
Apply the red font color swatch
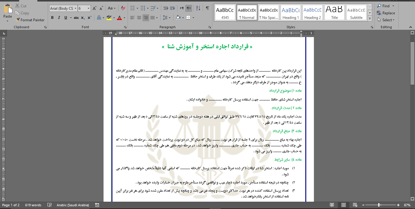119,18
